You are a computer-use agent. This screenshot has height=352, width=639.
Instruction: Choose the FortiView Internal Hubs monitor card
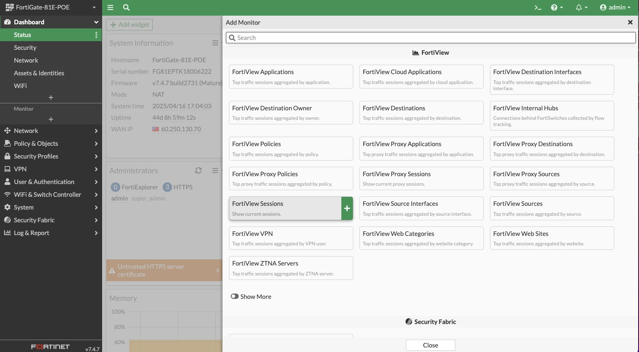[552, 116]
